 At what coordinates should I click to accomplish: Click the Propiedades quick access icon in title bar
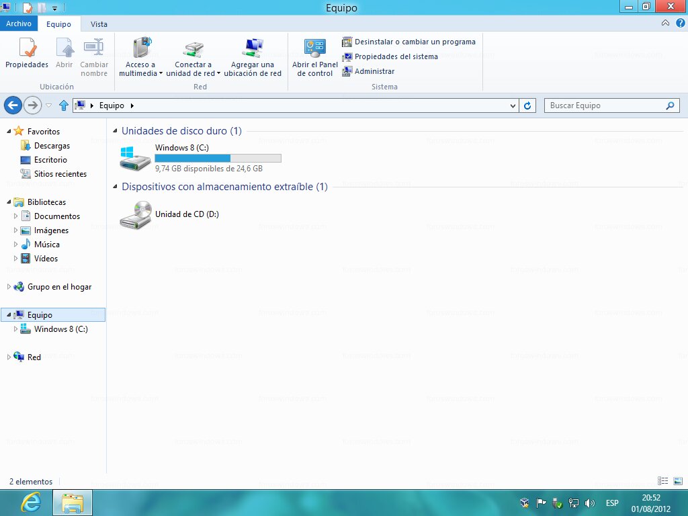27,8
